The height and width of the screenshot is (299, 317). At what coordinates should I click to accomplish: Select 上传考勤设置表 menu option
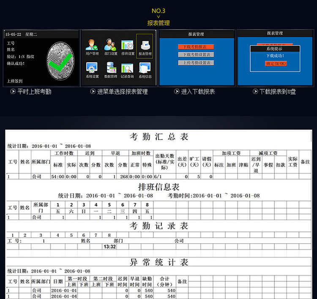196,63
